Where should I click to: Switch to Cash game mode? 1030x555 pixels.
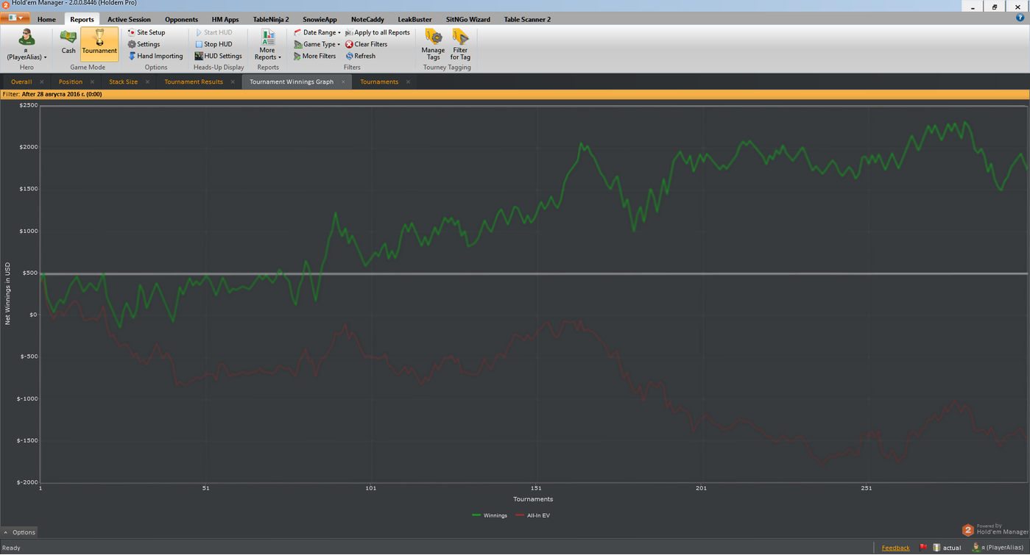(68, 42)
